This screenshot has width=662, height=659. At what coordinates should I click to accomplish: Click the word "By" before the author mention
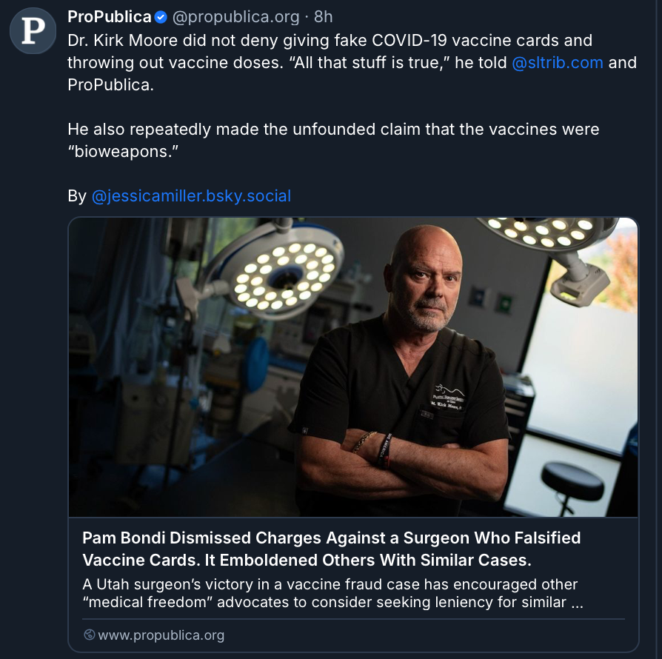77,196
